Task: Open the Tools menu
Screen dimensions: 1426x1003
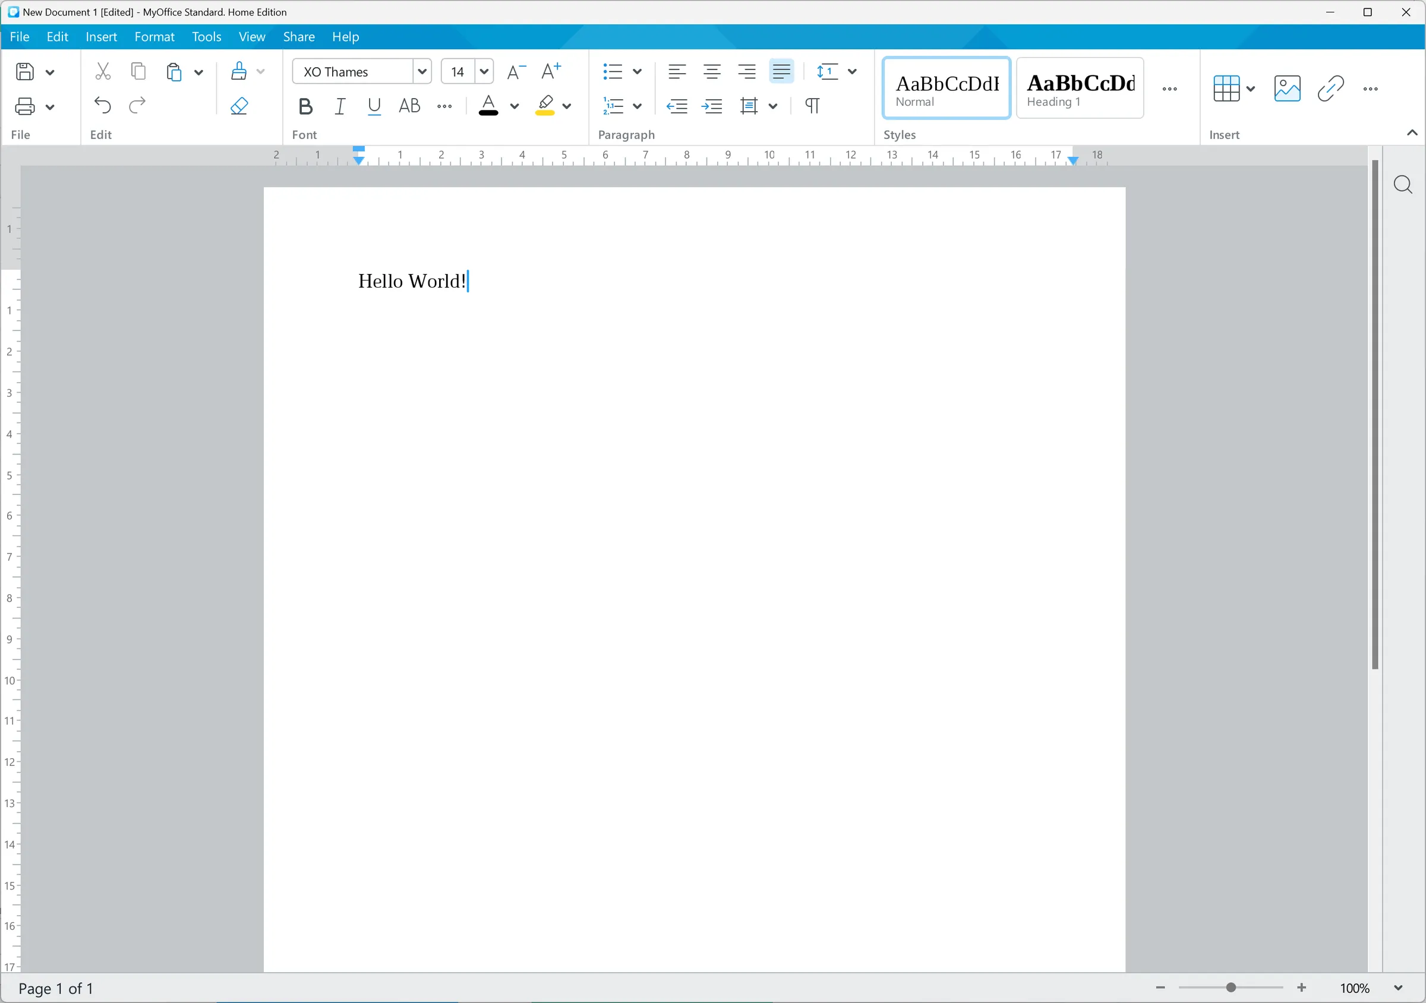Action: 206,37
